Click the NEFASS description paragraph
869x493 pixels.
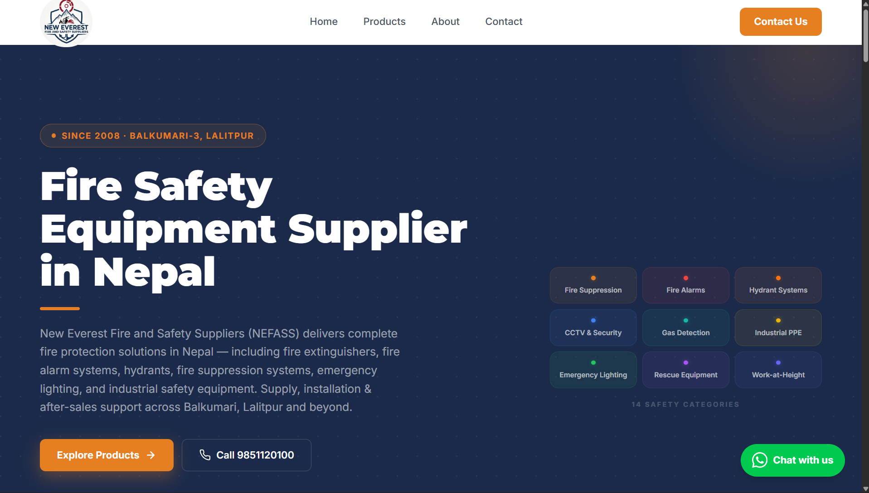[x=220, y=370]
